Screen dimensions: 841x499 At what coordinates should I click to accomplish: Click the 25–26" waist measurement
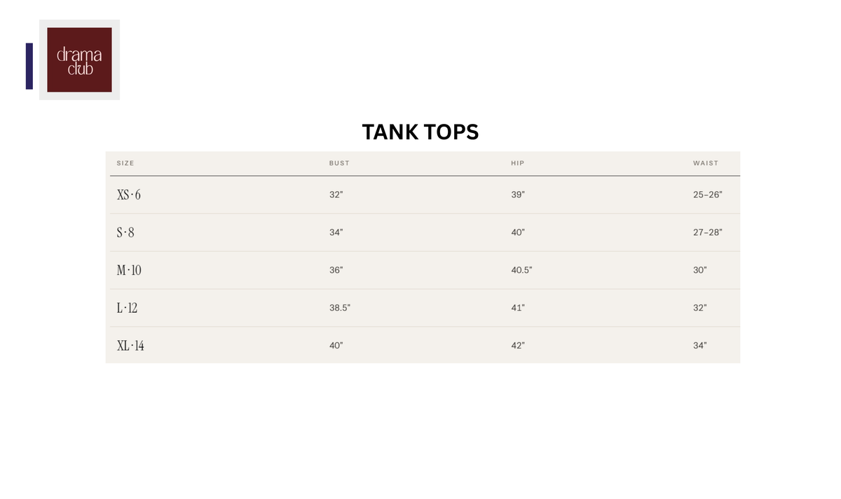coord(708,195)
